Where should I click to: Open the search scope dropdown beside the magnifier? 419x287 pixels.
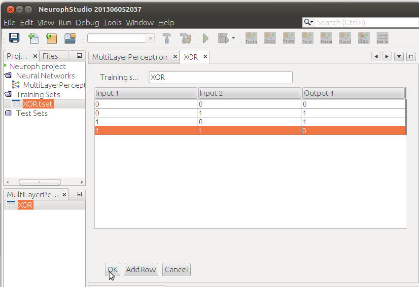coord(312,22)
